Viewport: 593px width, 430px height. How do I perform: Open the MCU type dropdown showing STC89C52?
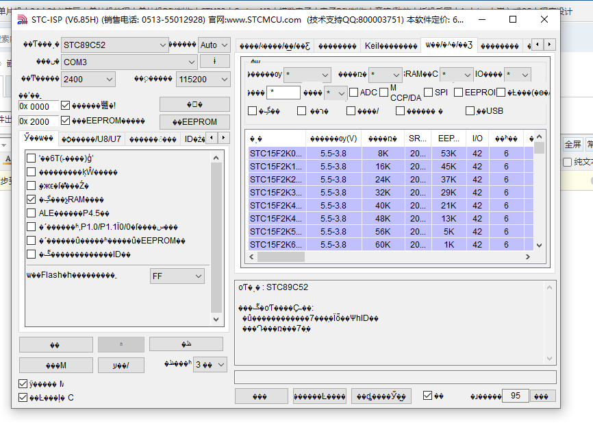[x=114, y=45]
